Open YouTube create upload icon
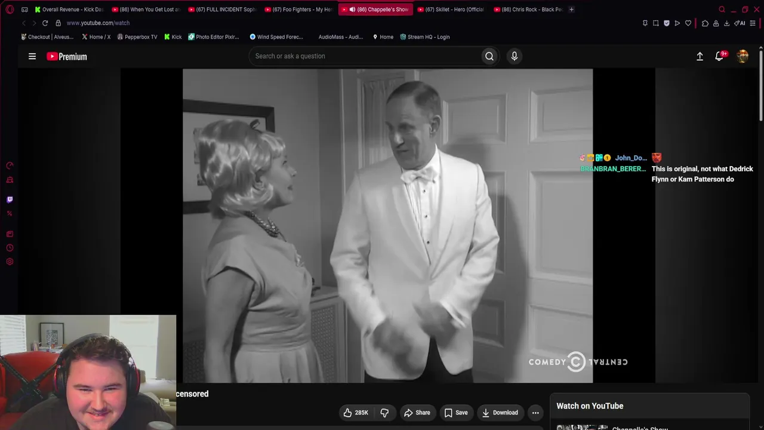Image resolution: width=764 pixels, height=430 pixels. (x=700, y=56)
